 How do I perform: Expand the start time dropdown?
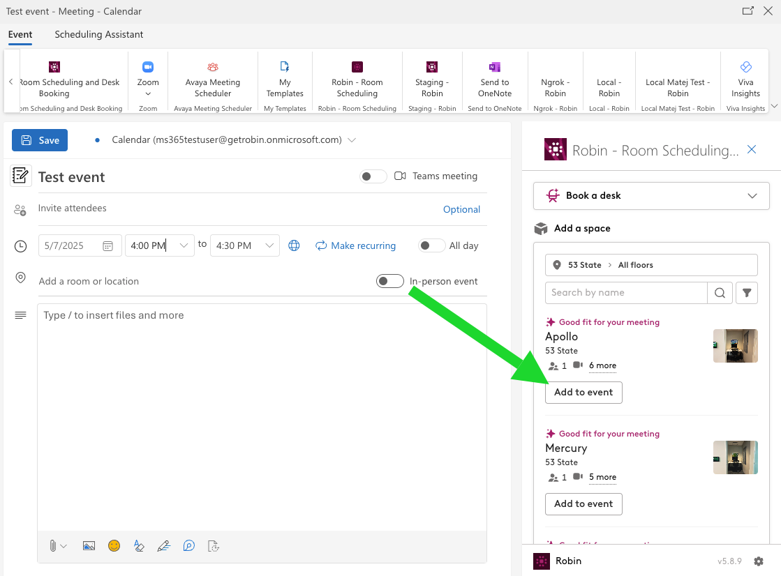click(184, 245)
